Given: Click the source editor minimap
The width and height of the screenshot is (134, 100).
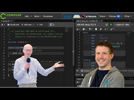Looking at the screenshot, I should point(69,30).
